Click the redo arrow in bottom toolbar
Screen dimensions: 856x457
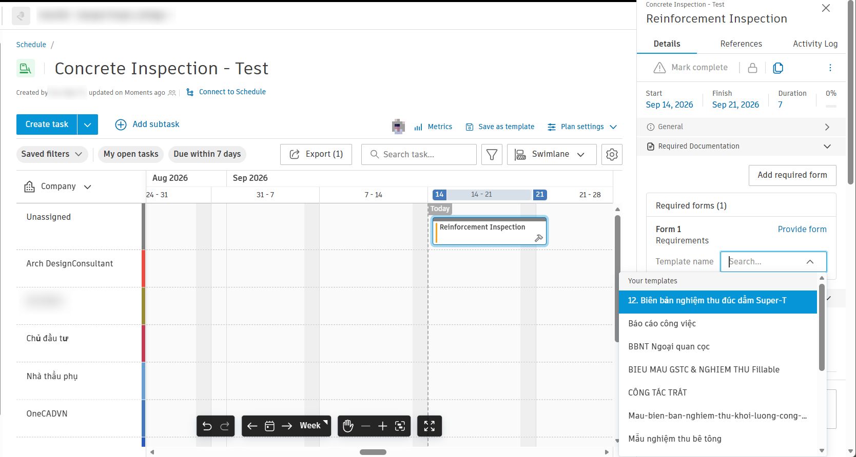(x=225, y=426)
